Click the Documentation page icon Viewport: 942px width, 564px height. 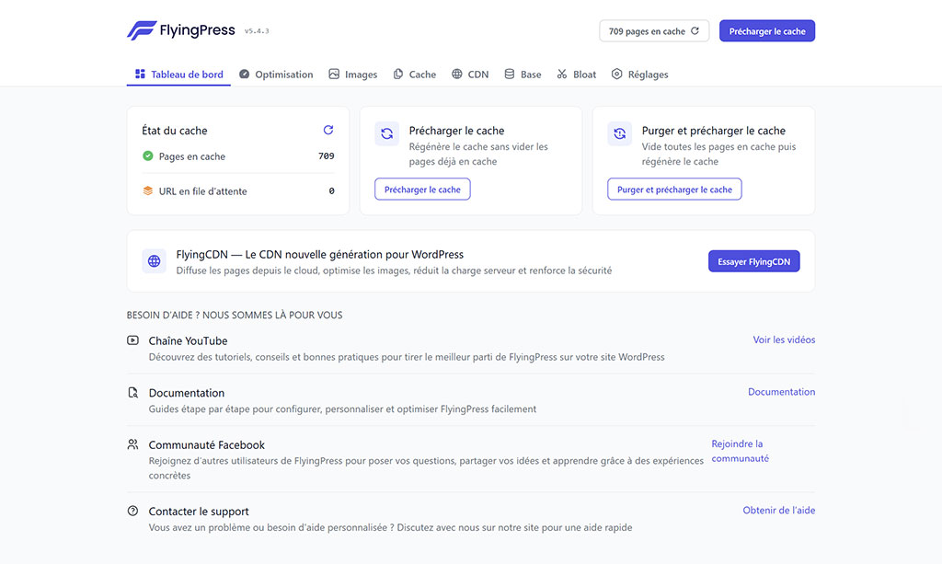tap(132, 392)
